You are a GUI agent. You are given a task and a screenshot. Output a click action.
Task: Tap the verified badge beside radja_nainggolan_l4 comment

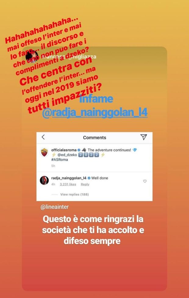pyautogui.click(x=89, y=178)
